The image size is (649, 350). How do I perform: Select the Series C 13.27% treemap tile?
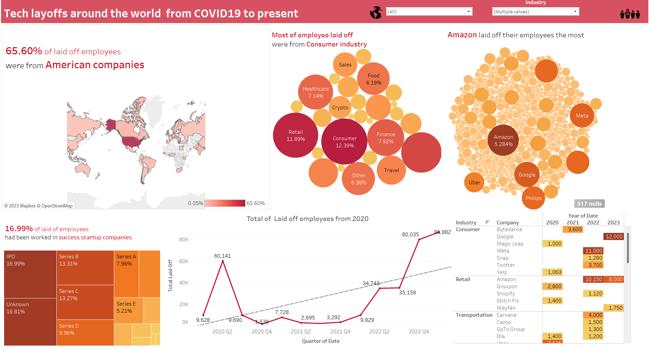point(85,302)
